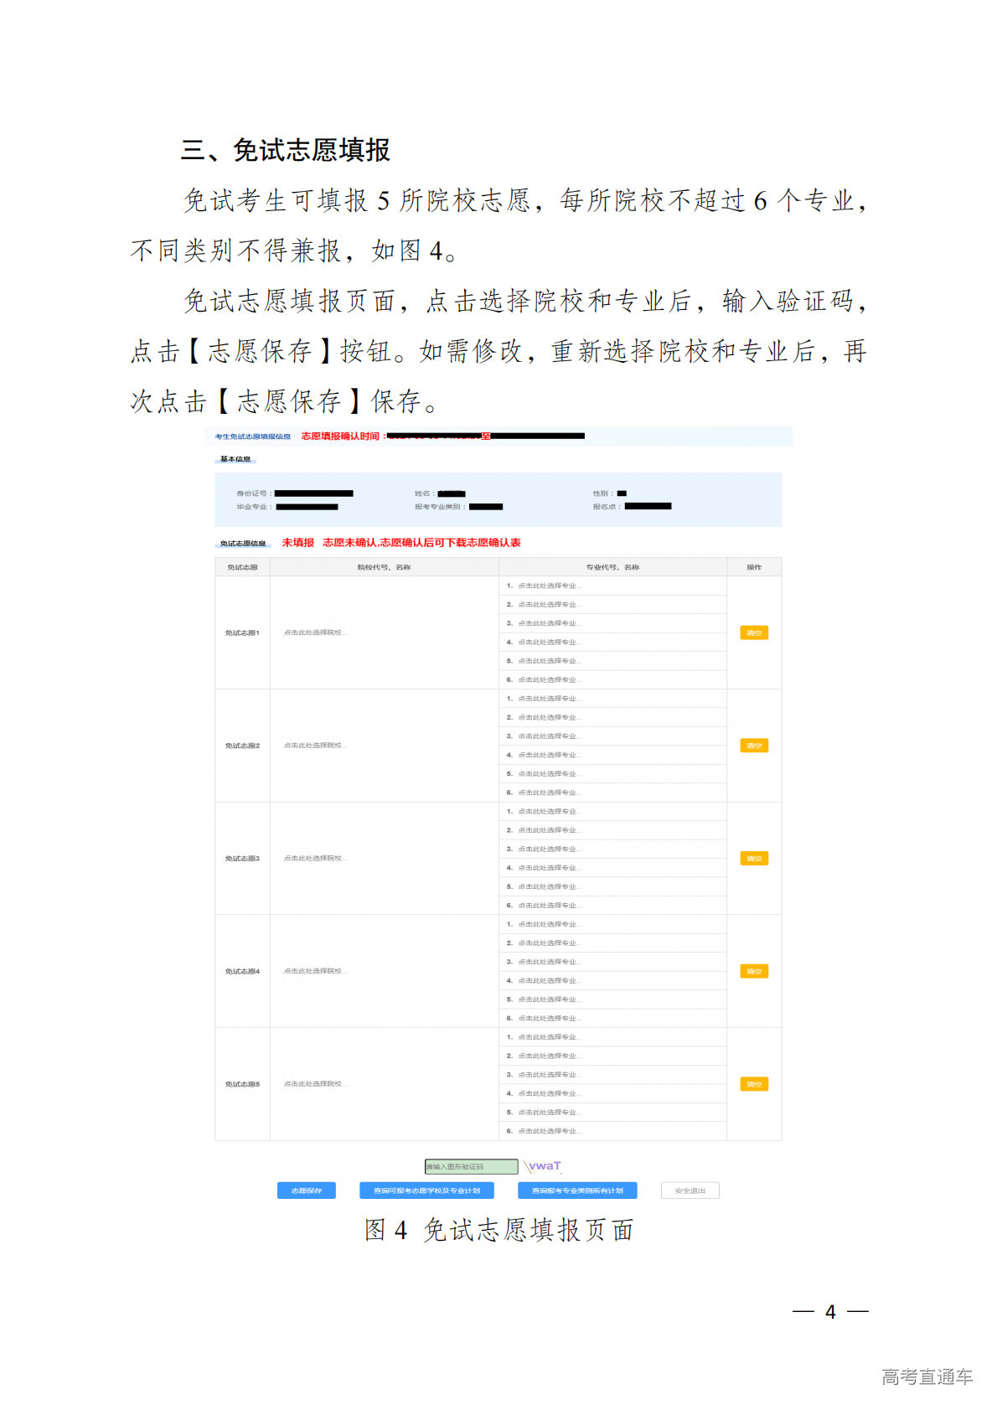Screen dimensions: 997x1410
Task: Pick third major slot of 免试志愿4
Action: coord(548,962)
